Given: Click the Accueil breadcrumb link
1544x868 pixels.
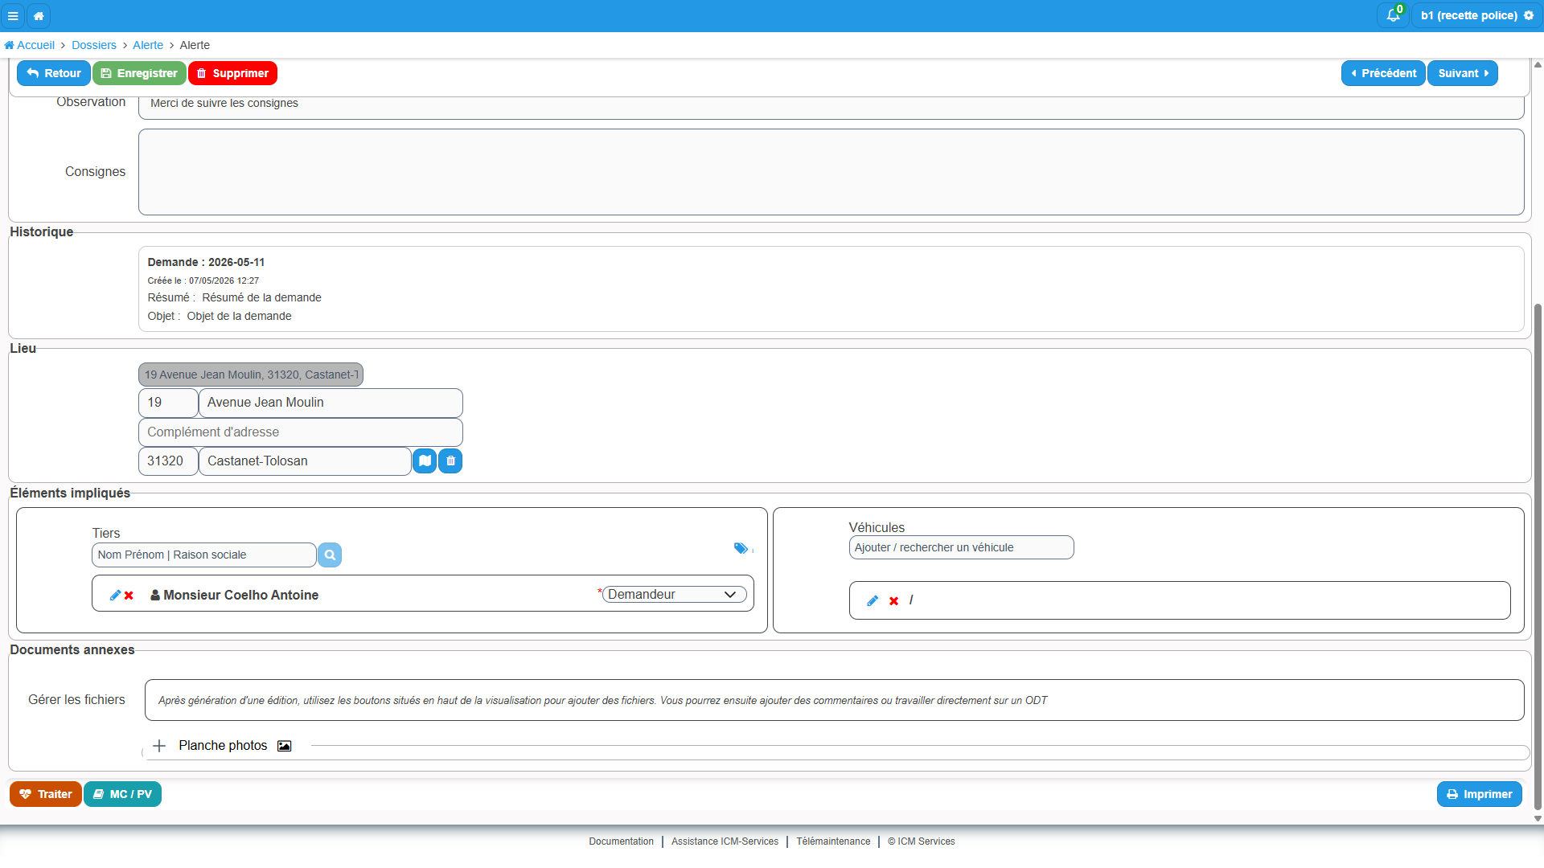Looking at the screenshot, I should [x=30, y=45].
